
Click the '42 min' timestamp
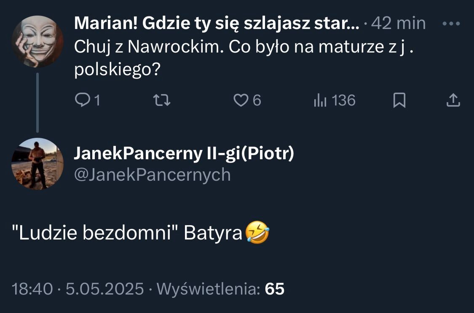point(398,23)
